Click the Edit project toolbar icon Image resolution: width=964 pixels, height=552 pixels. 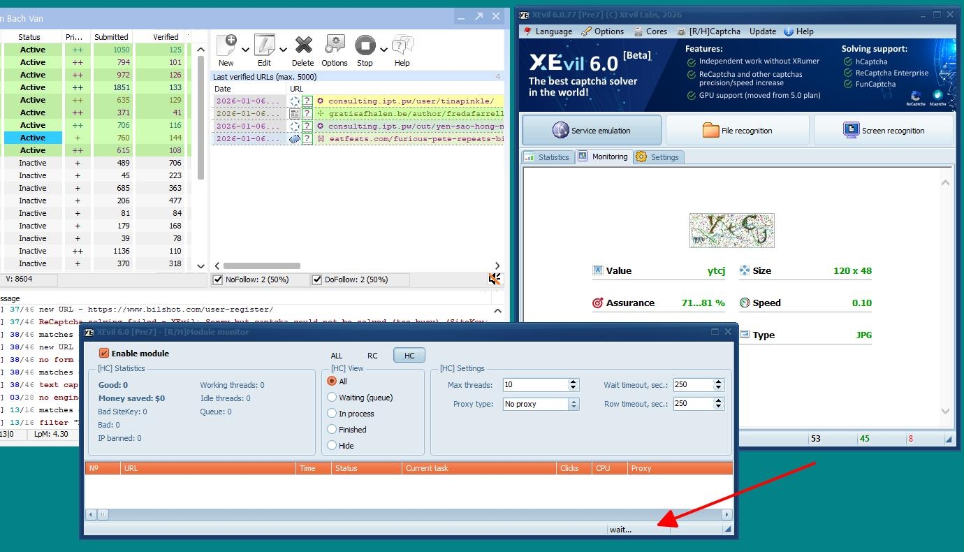click(264, 46)
